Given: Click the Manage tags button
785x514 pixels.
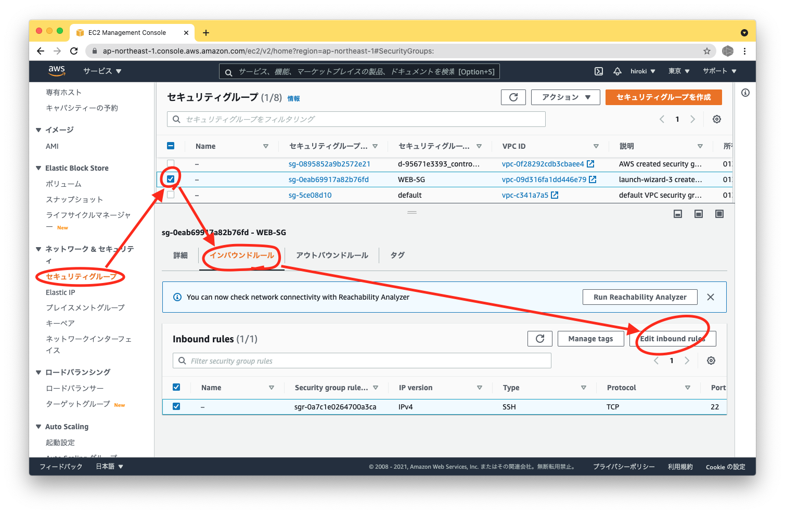Looking at the screenshot, I should [590, 339].
